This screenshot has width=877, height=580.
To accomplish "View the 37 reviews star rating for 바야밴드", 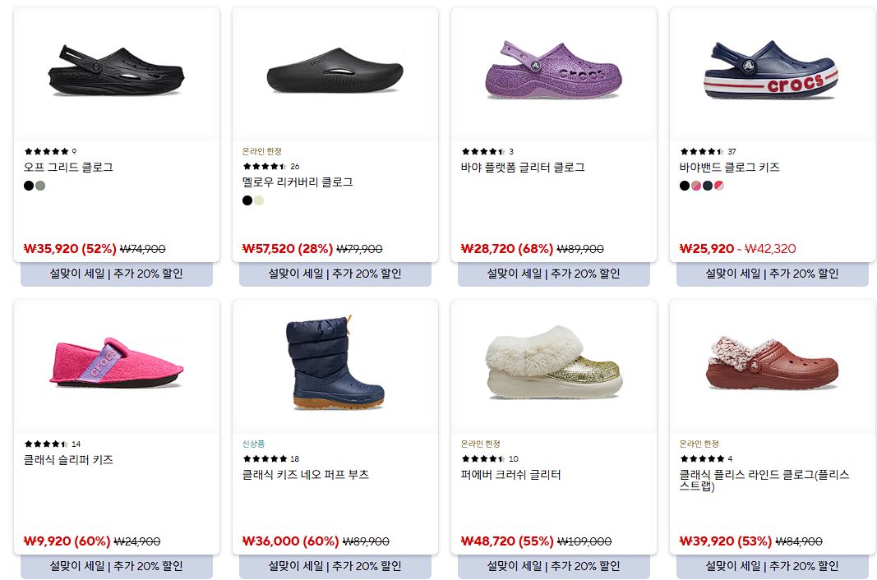I will [708, 151].
